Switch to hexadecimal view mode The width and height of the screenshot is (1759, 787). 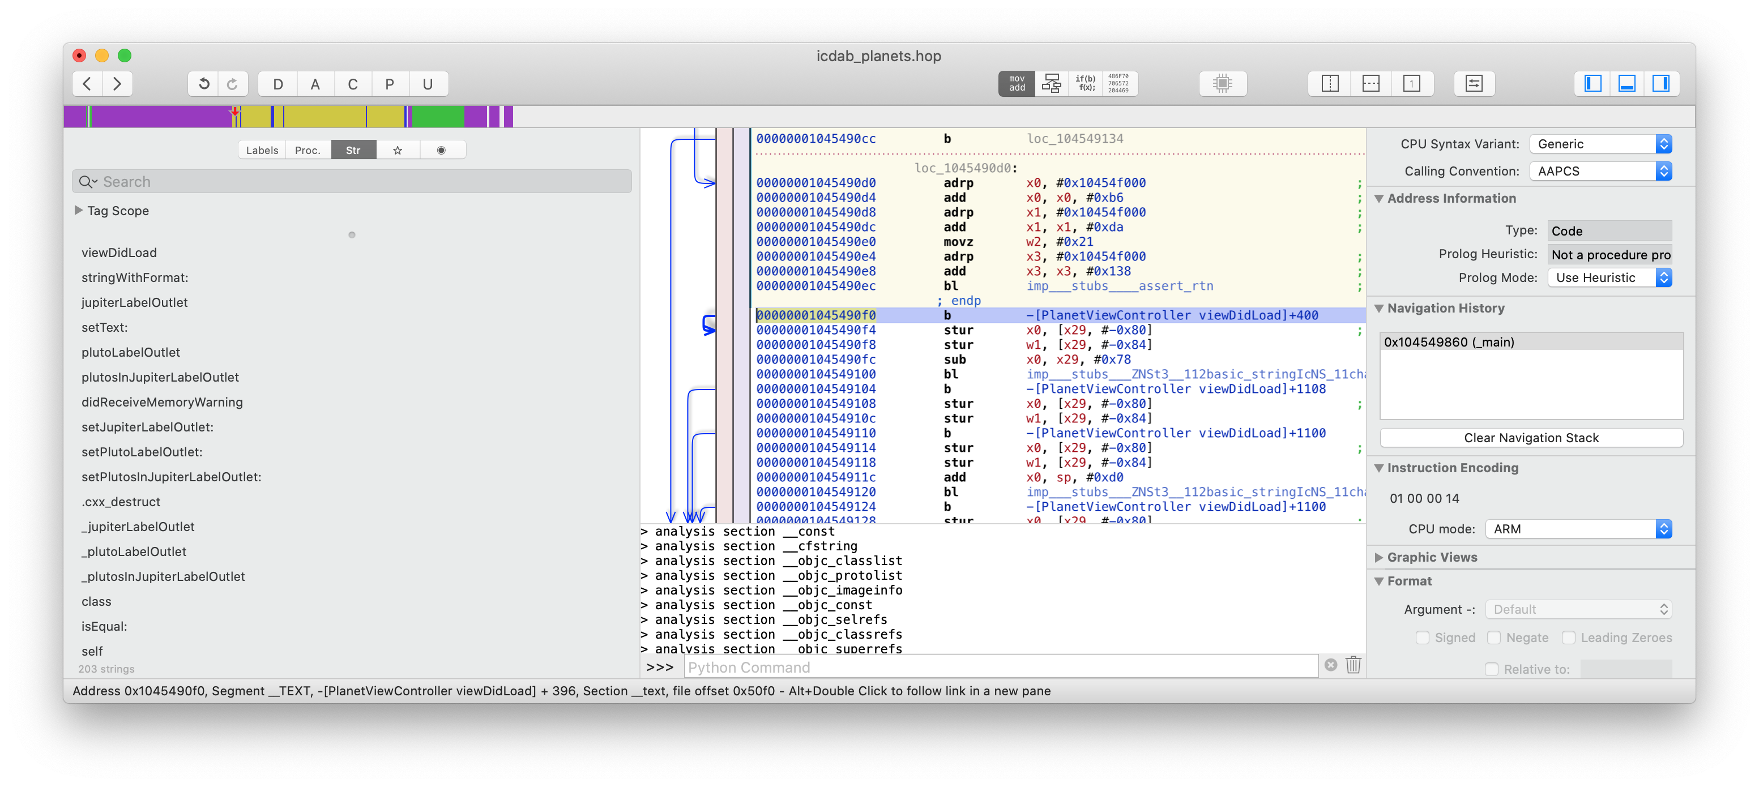point(1118,84)
